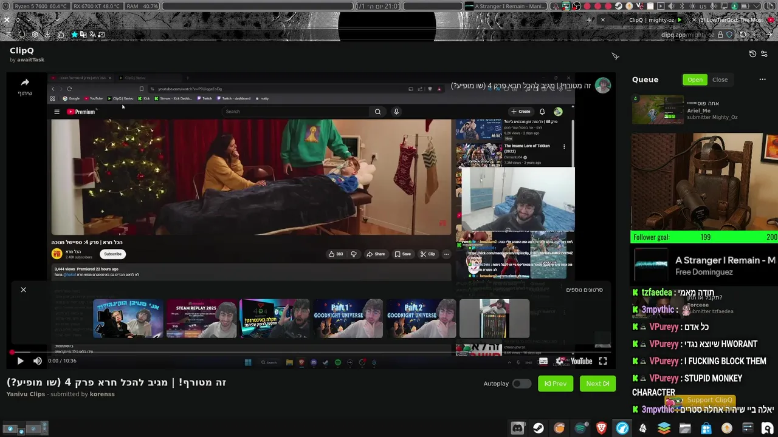
Task: Share the video via the share arrow
Action: 25,86
